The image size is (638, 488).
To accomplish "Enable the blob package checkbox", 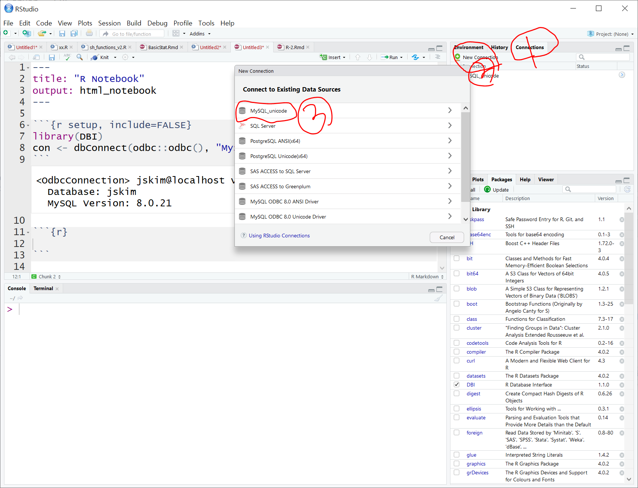I will pos(457,289).
